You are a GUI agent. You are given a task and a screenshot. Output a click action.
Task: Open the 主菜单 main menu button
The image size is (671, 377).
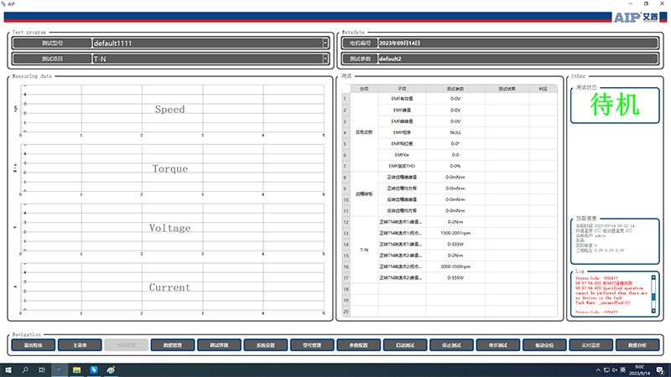[80, 344]
